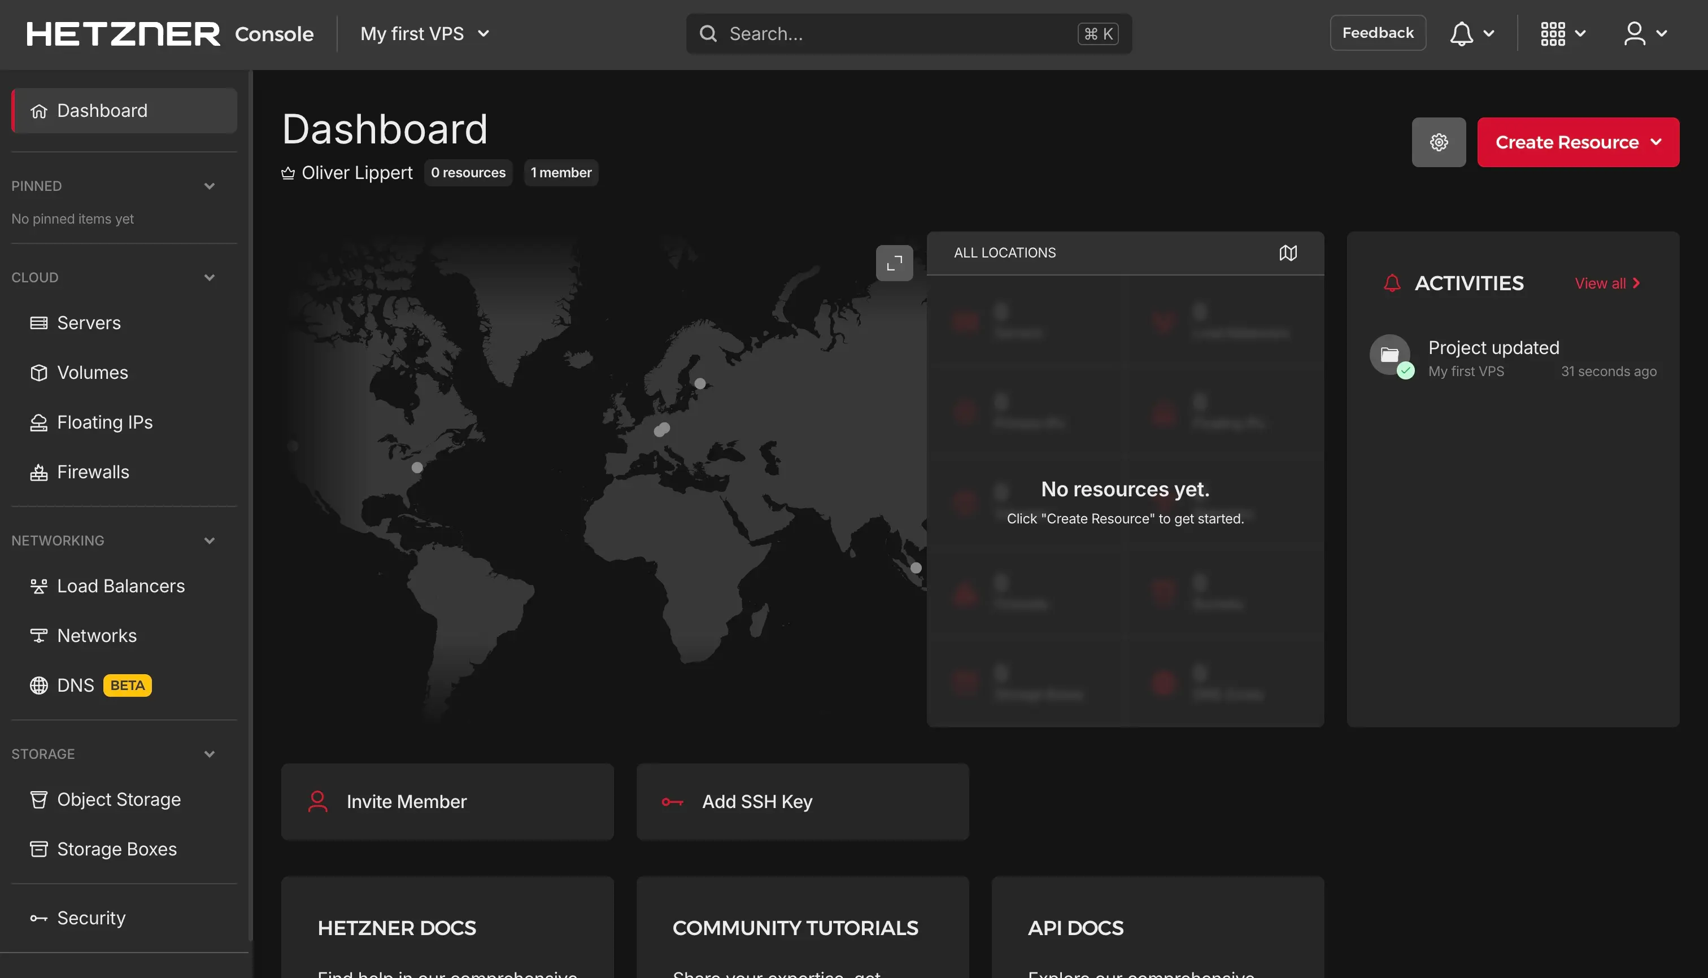Open Firewalls in the sidebar
The image size is (1708, 978).
point(93,472)
